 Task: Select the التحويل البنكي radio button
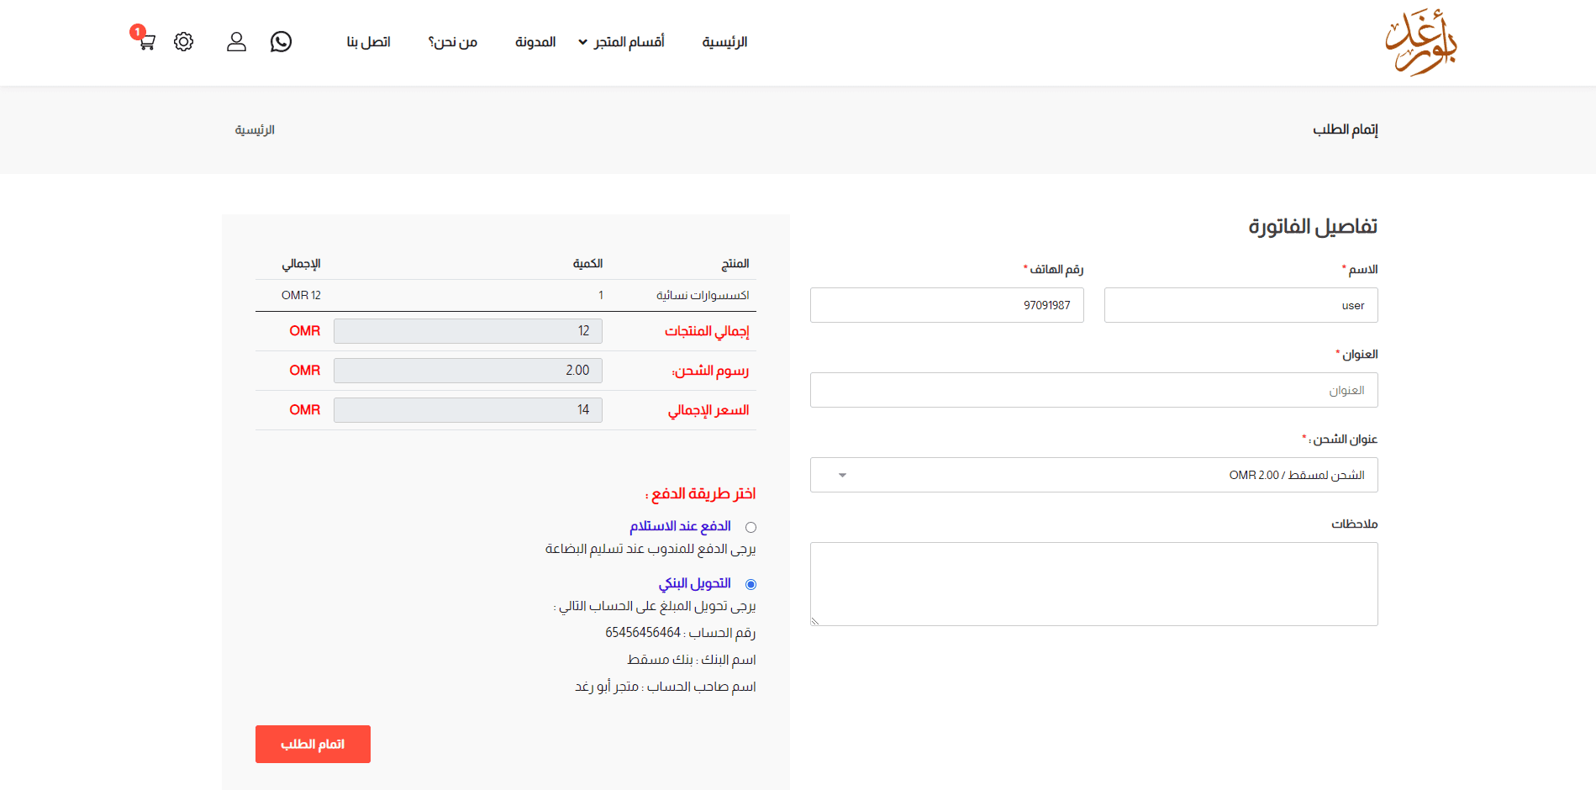click(751, 584)
